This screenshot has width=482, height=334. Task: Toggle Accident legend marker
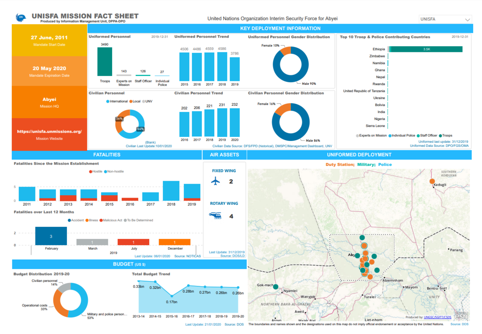[x=69, y=220]
